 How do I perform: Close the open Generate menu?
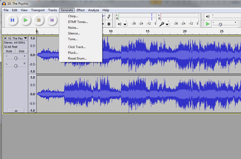pos(67,10)
